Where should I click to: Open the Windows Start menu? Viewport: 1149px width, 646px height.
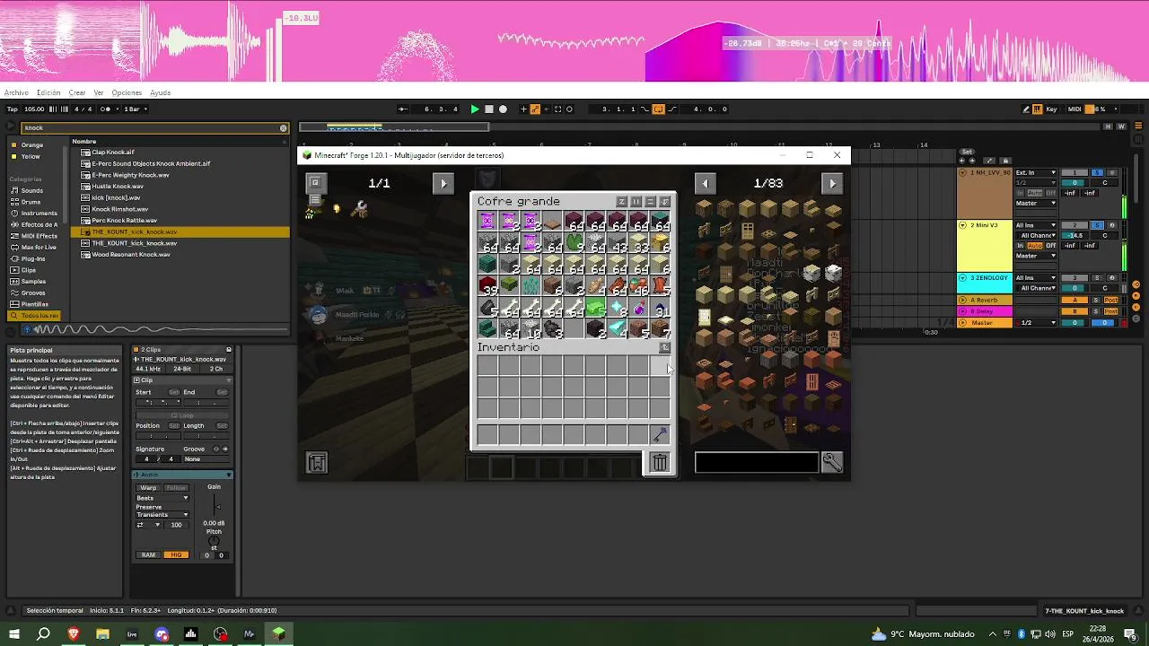(x=14, y=634)
